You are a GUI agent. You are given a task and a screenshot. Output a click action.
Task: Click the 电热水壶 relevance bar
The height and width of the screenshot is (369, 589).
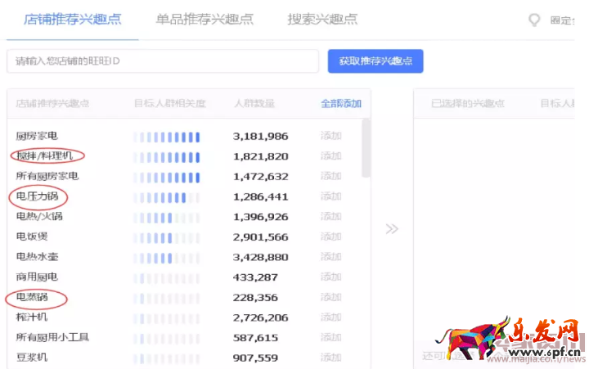pyautogui.click(x=167, y=257)
